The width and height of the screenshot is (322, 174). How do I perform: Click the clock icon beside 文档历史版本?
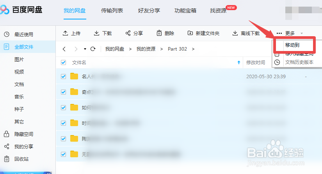click(x=277, y=62)
